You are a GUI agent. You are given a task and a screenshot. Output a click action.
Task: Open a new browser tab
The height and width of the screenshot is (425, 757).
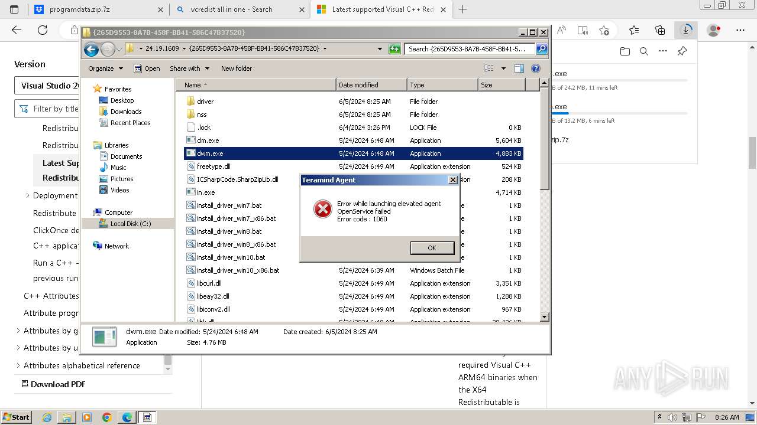pos(462,9)
